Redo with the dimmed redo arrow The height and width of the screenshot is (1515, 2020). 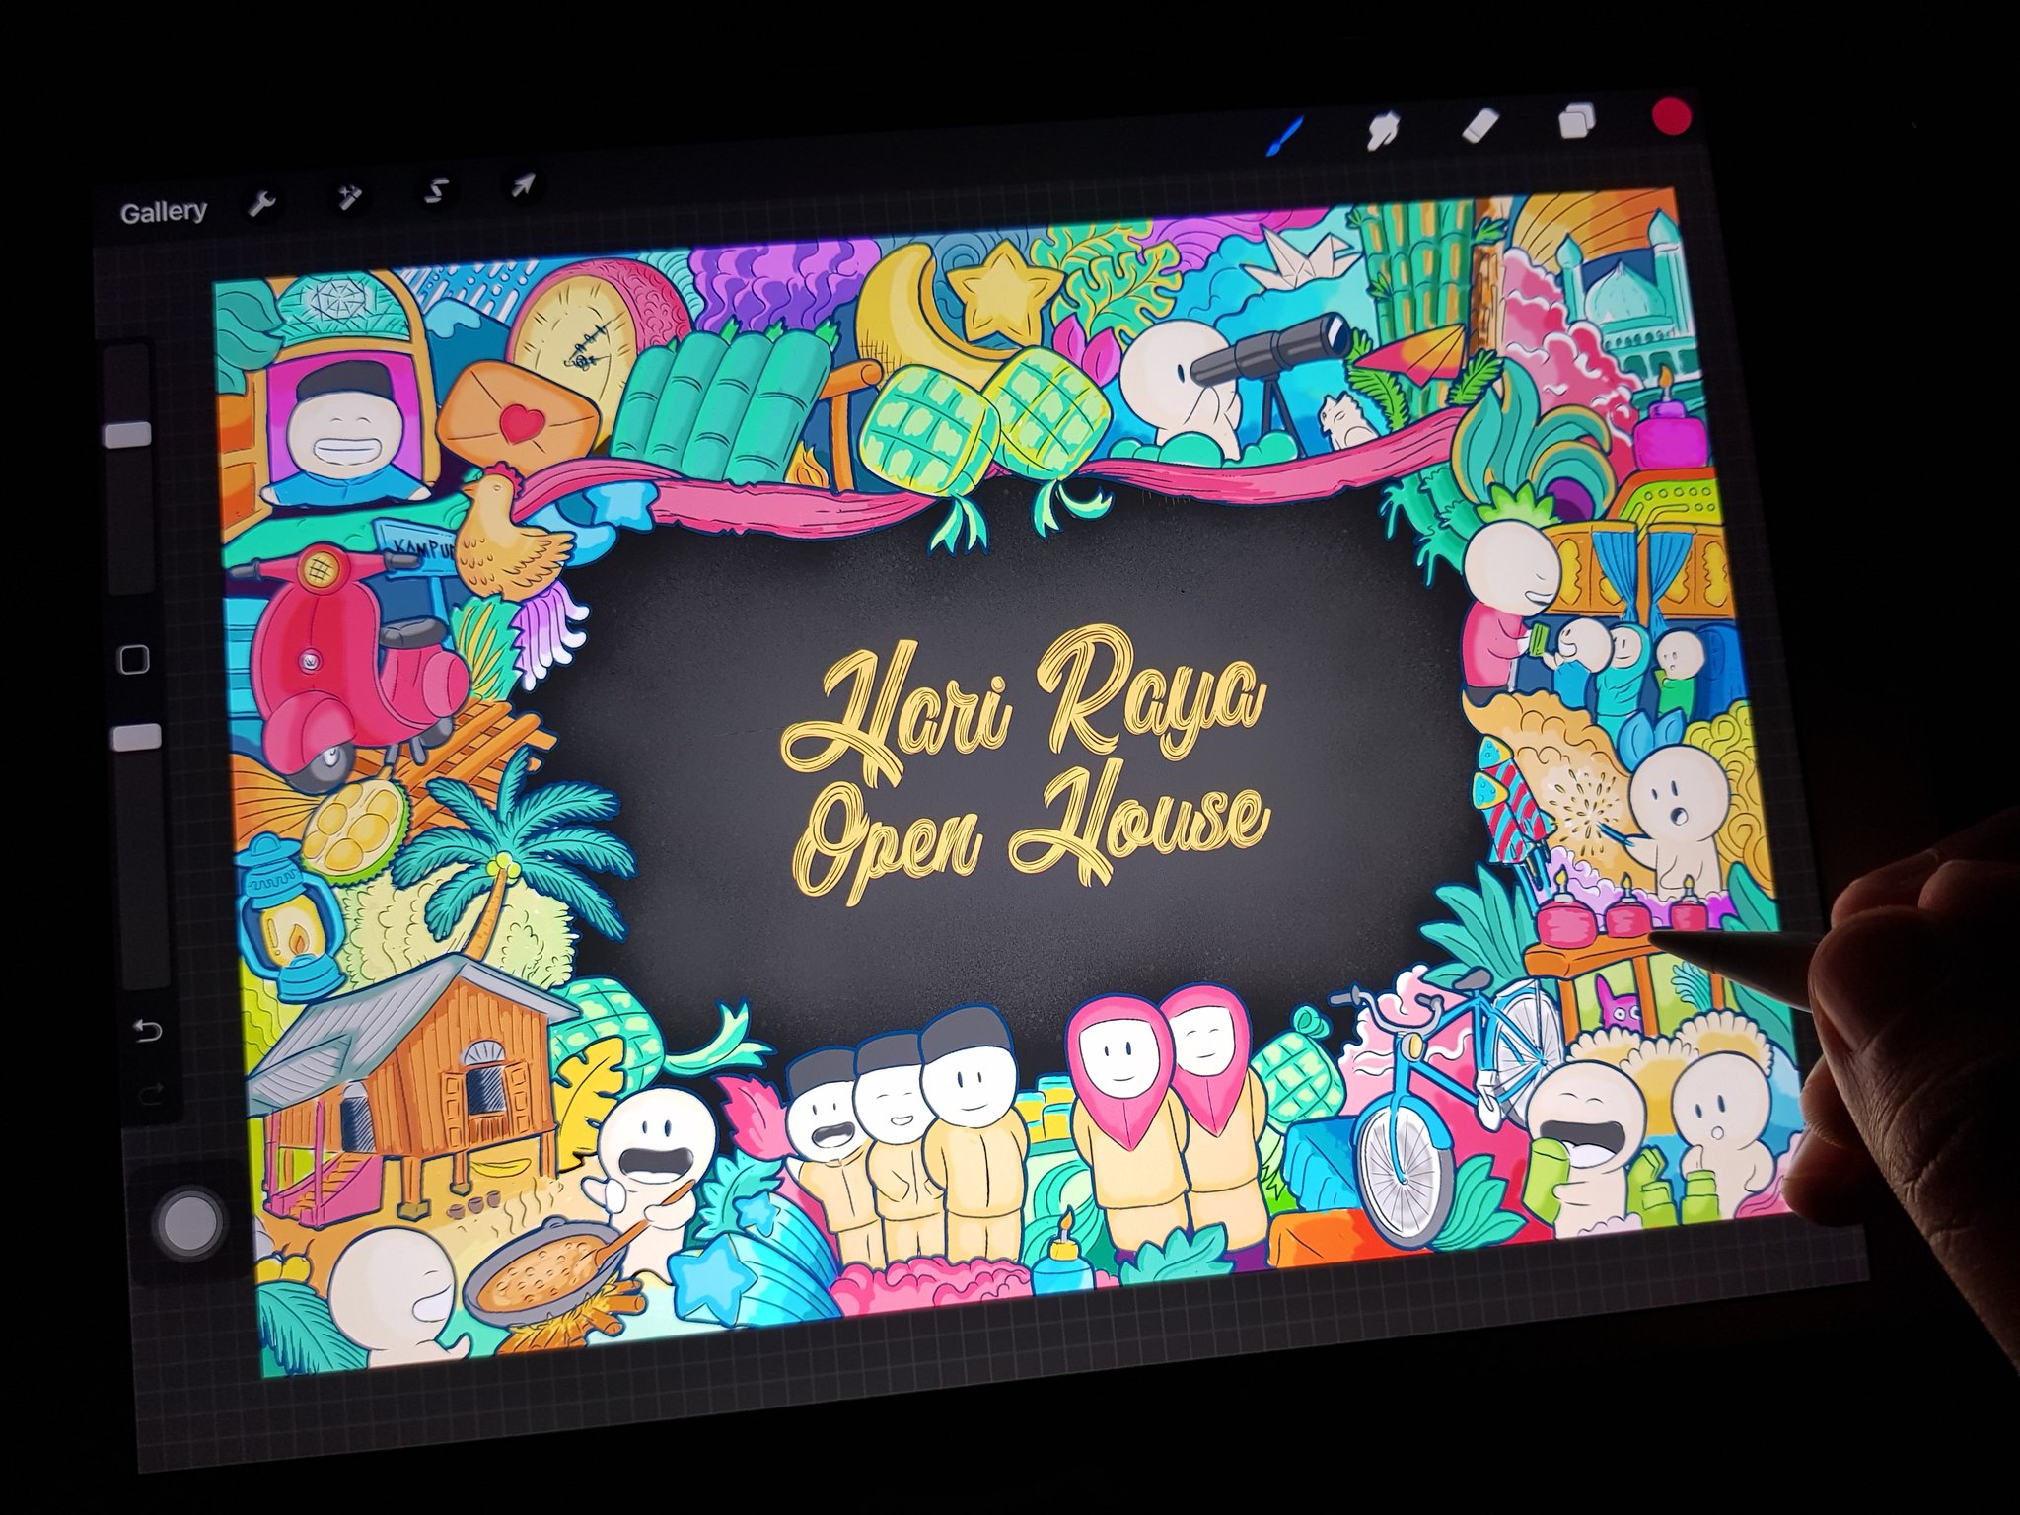153,1093
